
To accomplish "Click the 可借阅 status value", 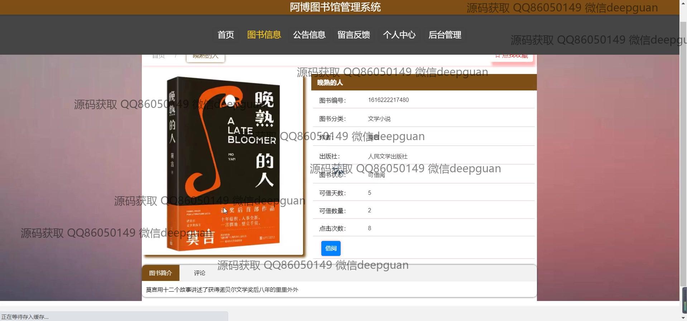I will pyautogui.click(x=376, y=175).
